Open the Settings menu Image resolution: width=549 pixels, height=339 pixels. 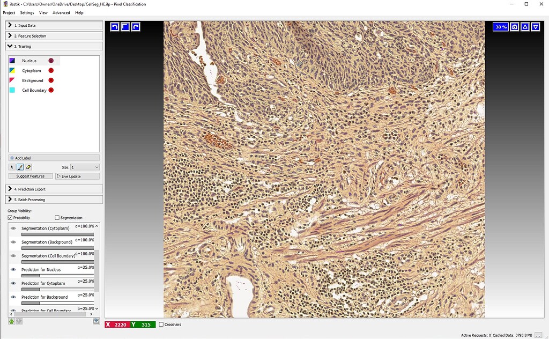26,12
